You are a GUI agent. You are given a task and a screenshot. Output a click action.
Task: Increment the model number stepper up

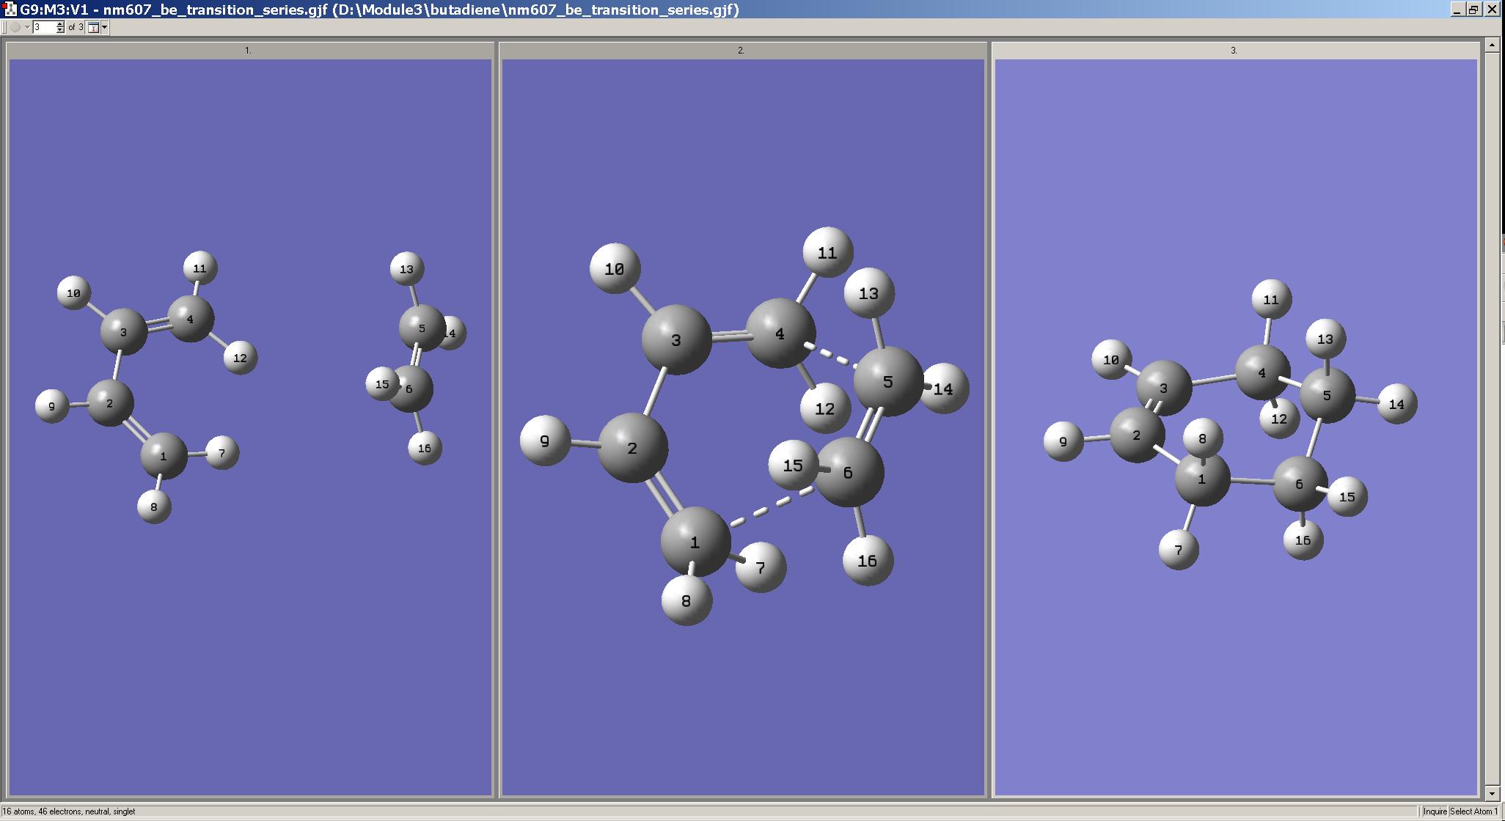60,24
